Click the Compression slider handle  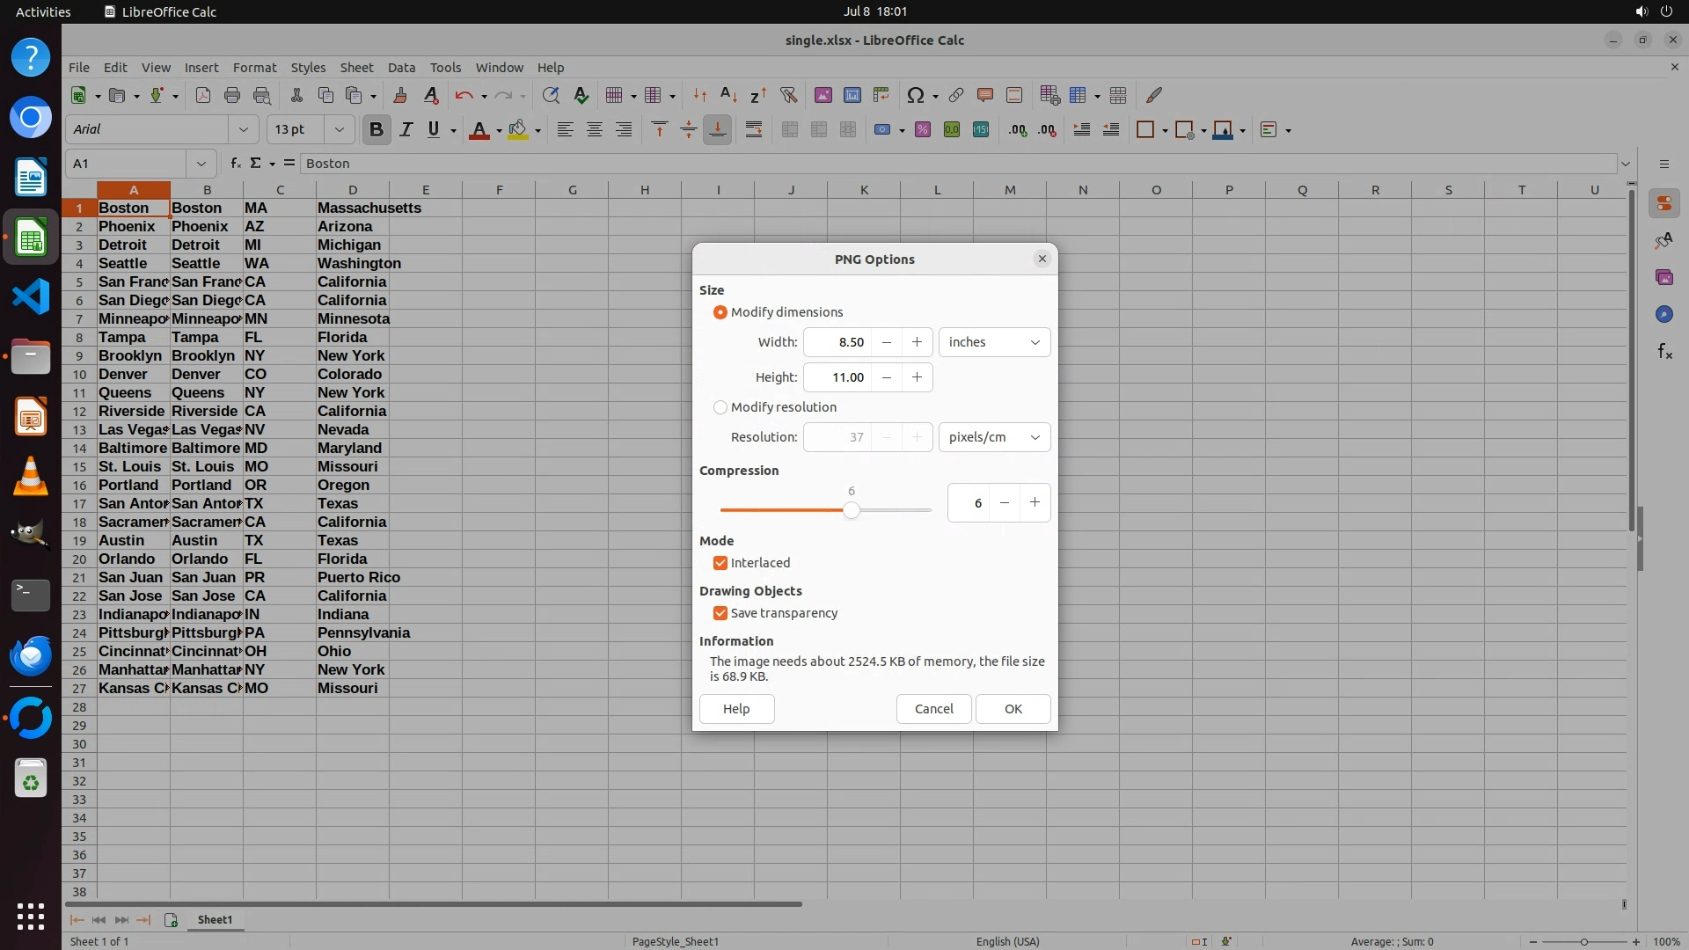click(851, 510)
